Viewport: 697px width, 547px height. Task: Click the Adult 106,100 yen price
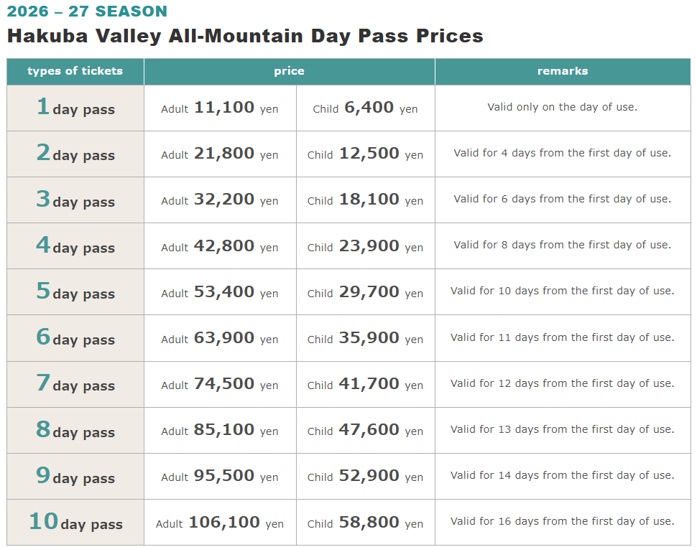tap(220, 523)
